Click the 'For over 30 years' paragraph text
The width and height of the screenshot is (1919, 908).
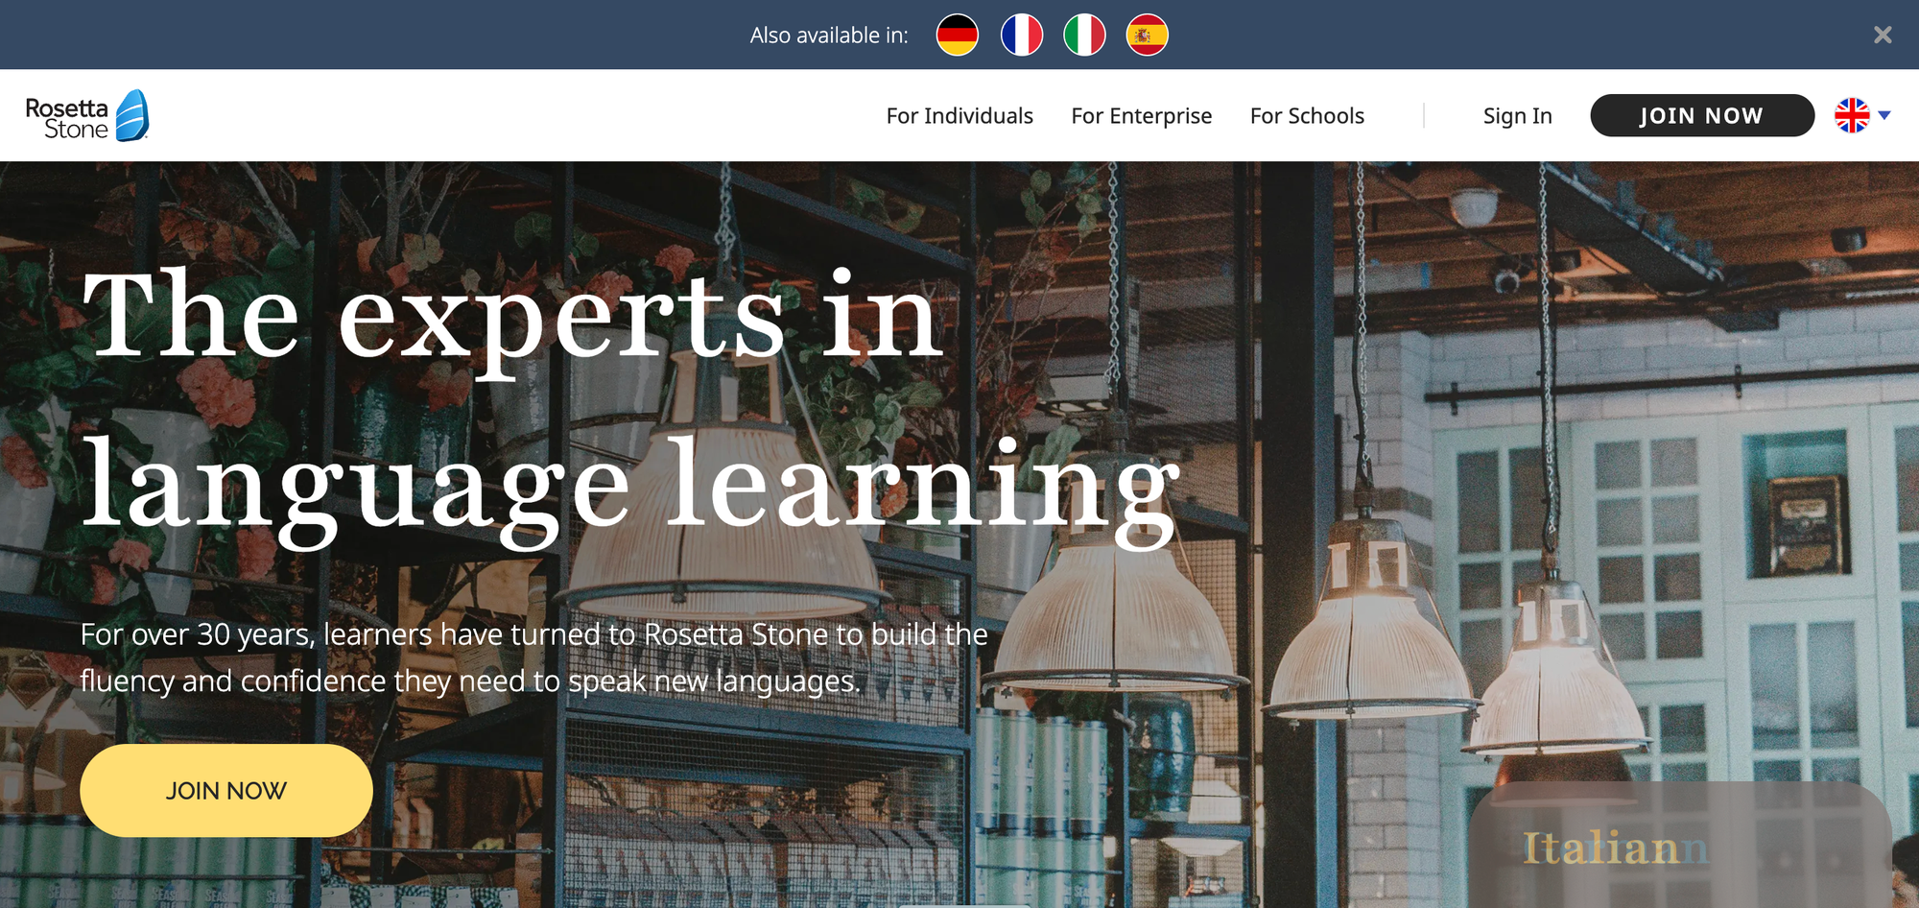[534, 657]
